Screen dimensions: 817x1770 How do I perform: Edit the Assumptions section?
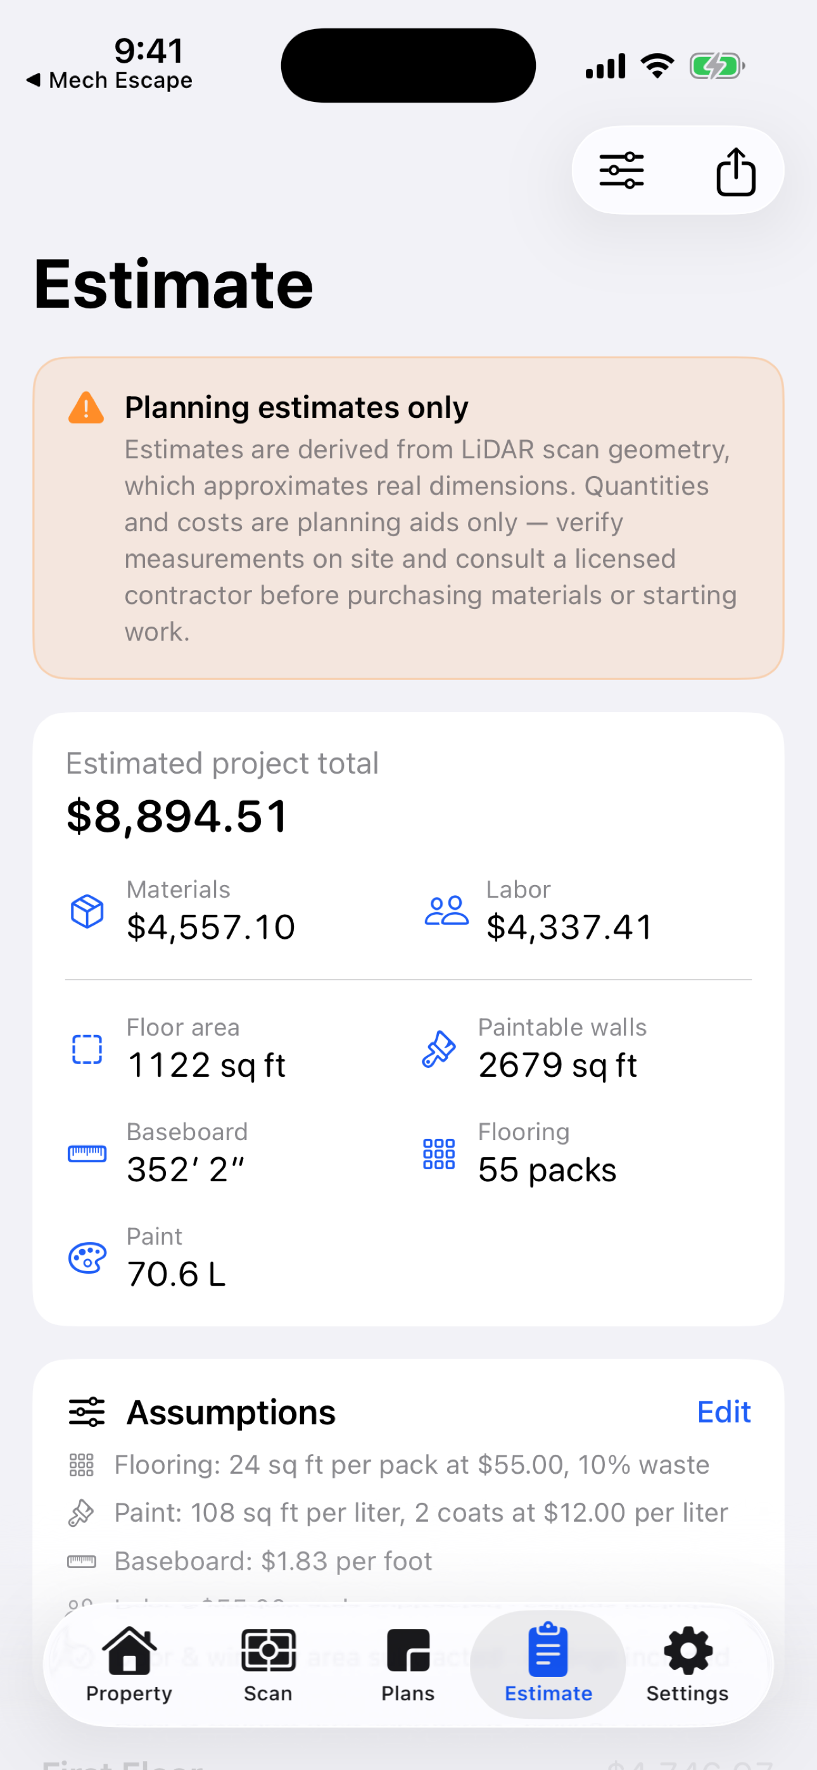click(x=723, y=1412)
